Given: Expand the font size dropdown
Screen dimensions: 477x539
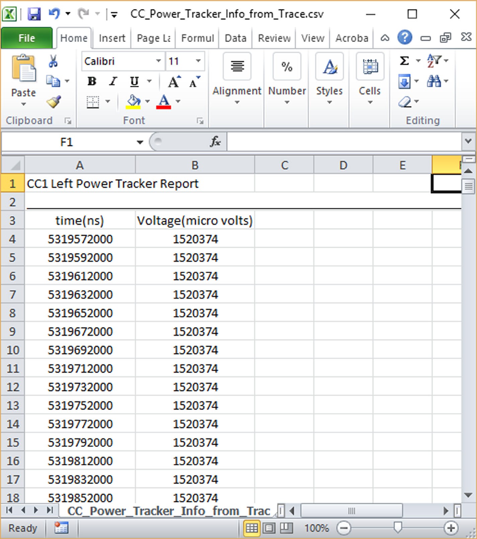Looking at the screenshot, I should pyautogui.click(x=198, y=61).
